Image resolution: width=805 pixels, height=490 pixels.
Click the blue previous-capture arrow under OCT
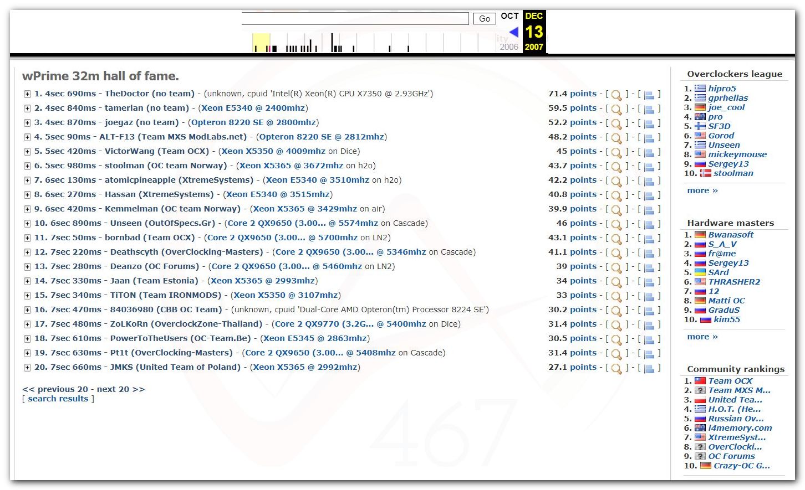[x=514, y=32]
